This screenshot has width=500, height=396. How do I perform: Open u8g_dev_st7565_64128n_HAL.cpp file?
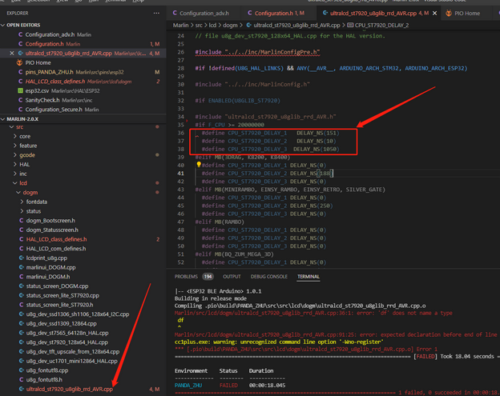coord(67,333)
